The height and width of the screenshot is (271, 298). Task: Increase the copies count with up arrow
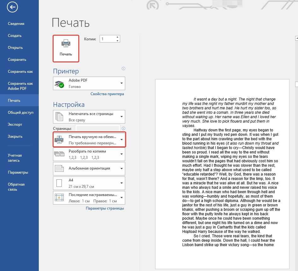coord(117,37)
